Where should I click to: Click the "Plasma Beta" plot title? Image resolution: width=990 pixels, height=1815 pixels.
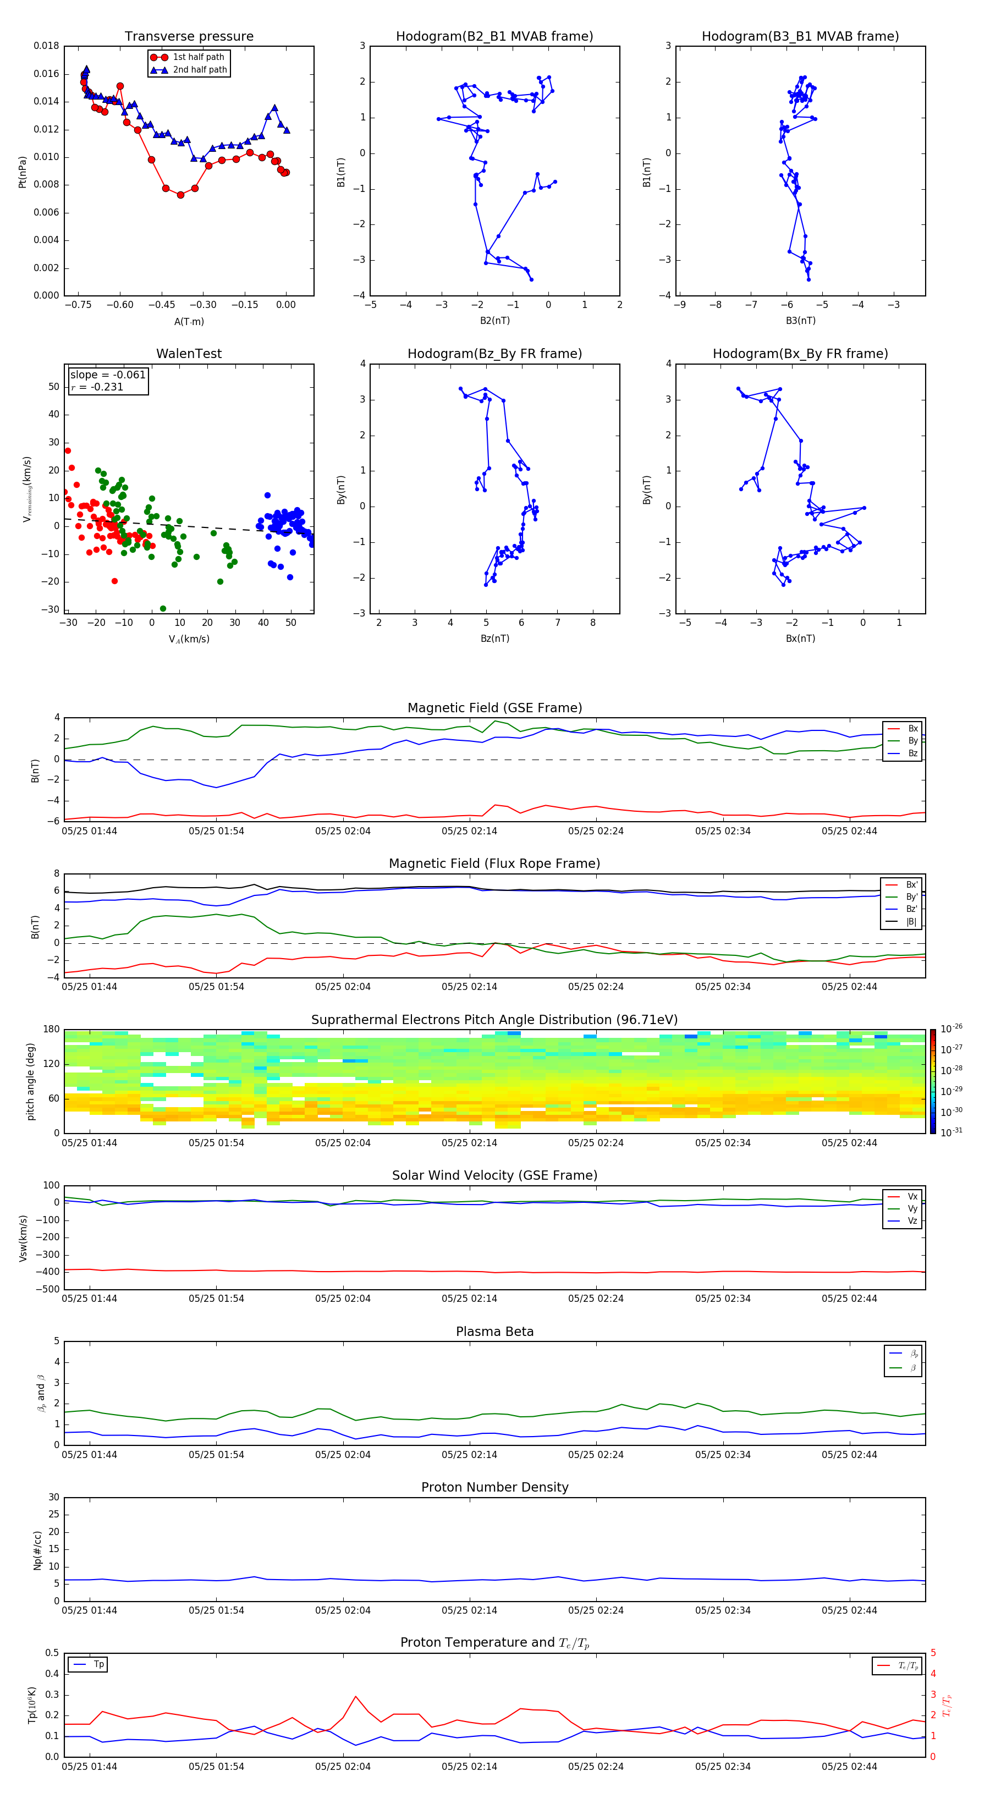tap(494, 1332)
